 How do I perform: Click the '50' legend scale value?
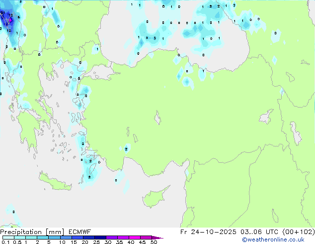click(154, 242)
